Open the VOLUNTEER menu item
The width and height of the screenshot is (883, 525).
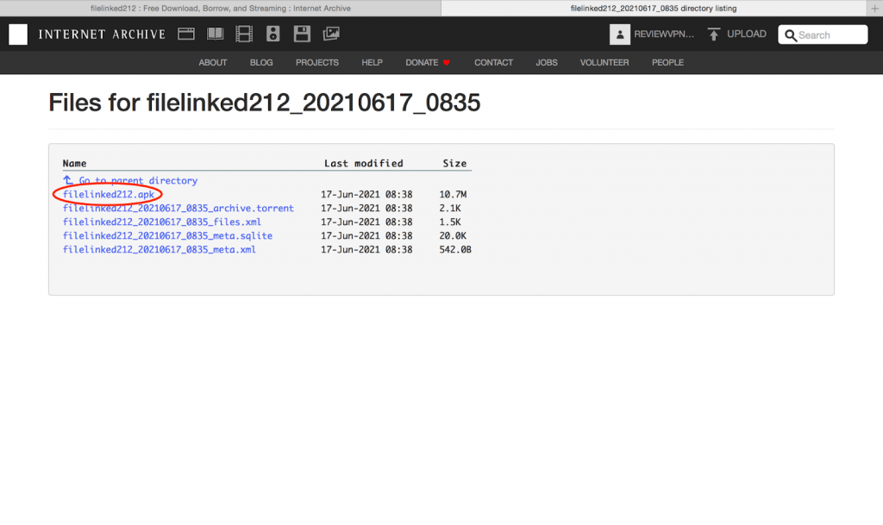[x=604, y=62]
